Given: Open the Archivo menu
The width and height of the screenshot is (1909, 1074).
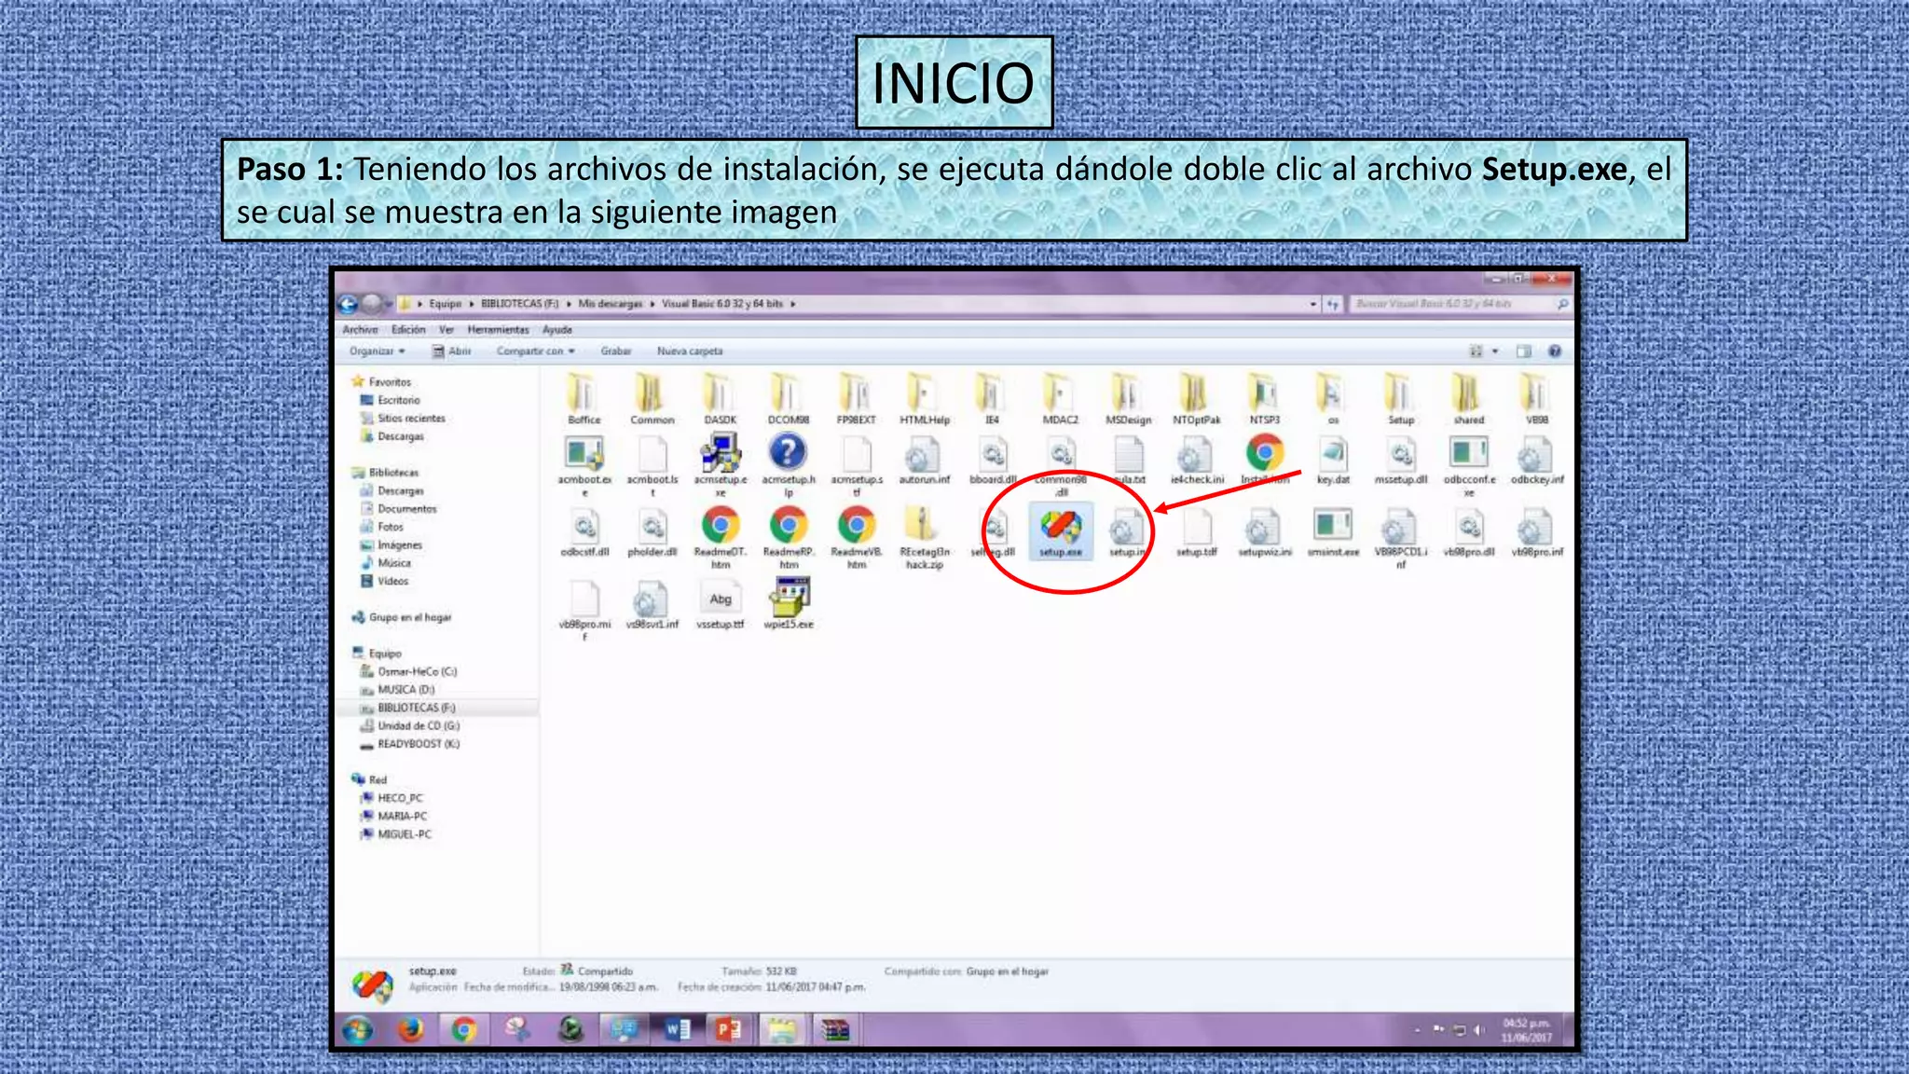Looking at the screenshot, I should point(360,330).
